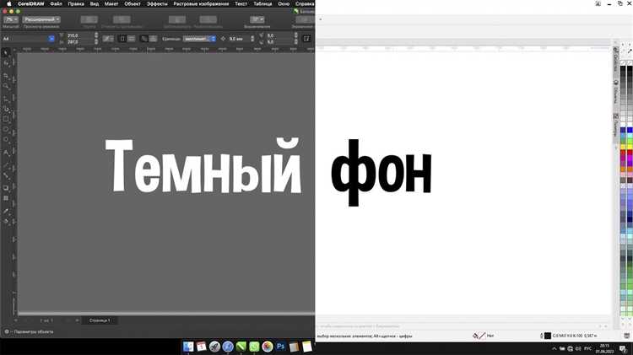Click the no-fill swatch atop the palette
The height and width of the screenshot is (355, 633).
click(623, 62)
